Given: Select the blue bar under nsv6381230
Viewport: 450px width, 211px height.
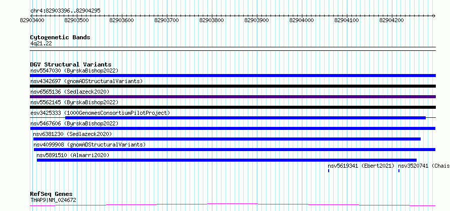Looking at the screenshot, I should click(x=227, y=139).
